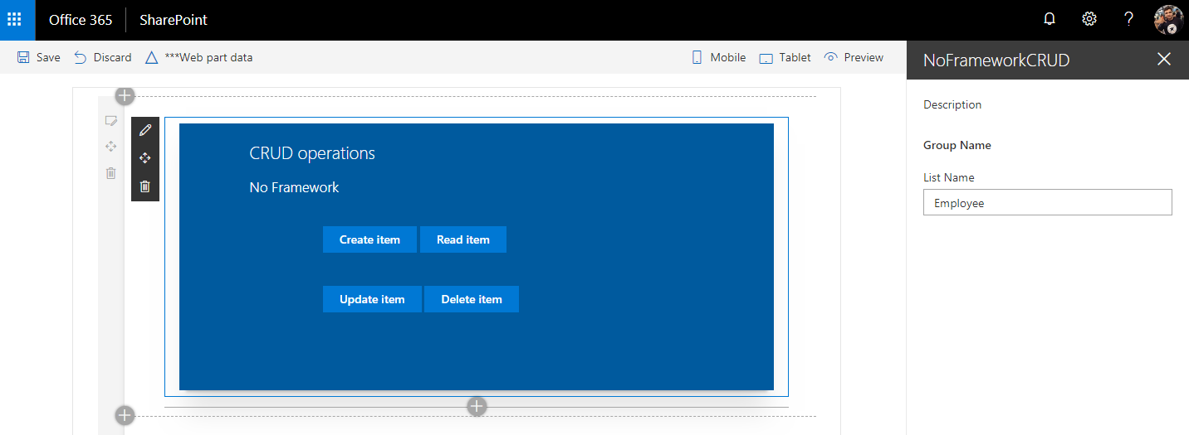Click the Create item button
The height and width of the screenshot is (435, 1189).
coord(369,239)
